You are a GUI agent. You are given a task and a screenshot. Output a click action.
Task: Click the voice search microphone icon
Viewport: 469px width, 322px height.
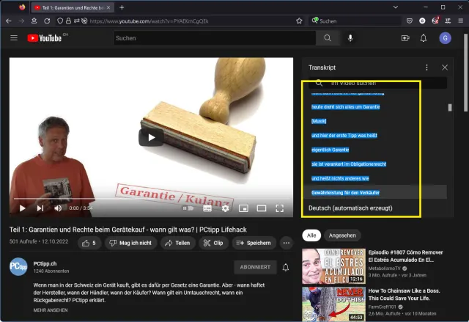click(x=350, y=38)
